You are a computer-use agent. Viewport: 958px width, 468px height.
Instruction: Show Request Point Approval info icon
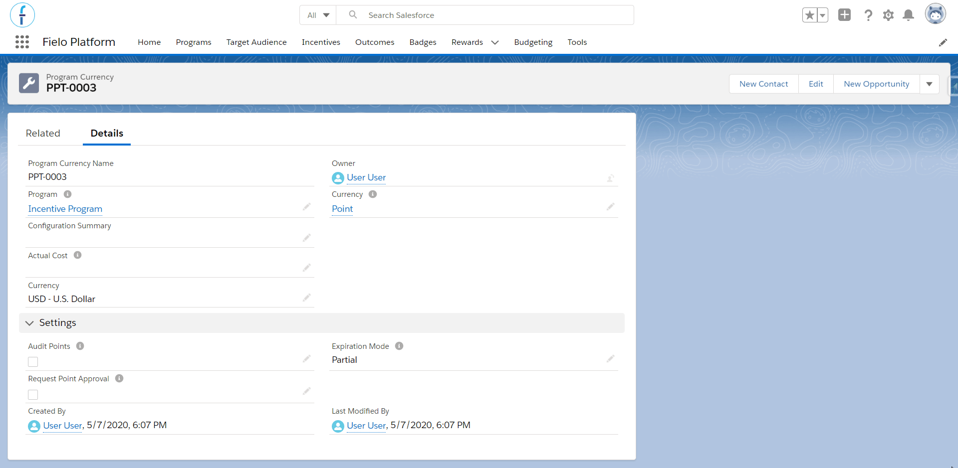click(119, 378)
